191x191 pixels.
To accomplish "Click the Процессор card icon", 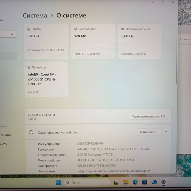I will (29, 67).
